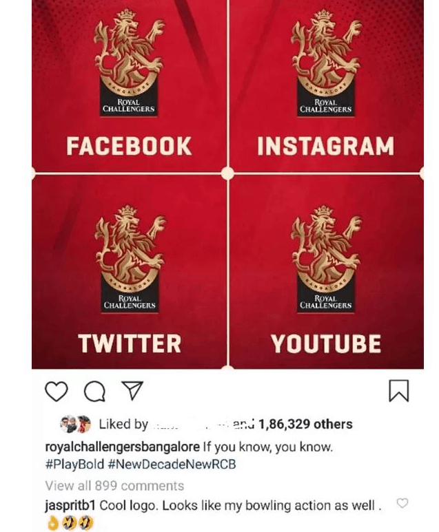The width and height of the screenshot is (439, 532).
Task: Tap the liker avatar thumbnails
Action: click(x=75, y=424)
